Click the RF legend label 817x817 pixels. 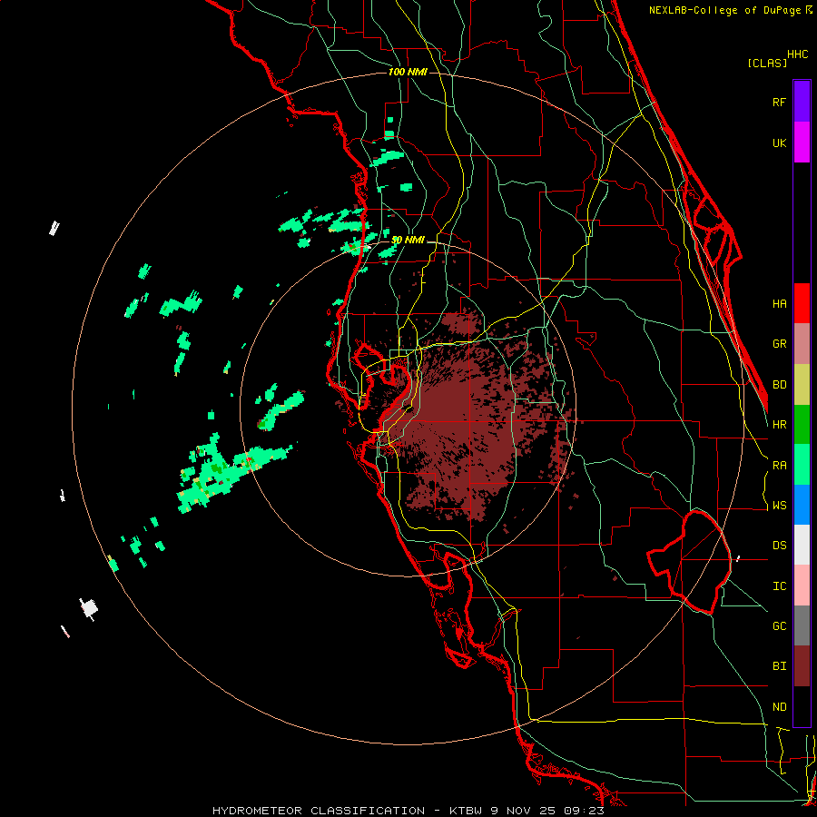point(779,103)
